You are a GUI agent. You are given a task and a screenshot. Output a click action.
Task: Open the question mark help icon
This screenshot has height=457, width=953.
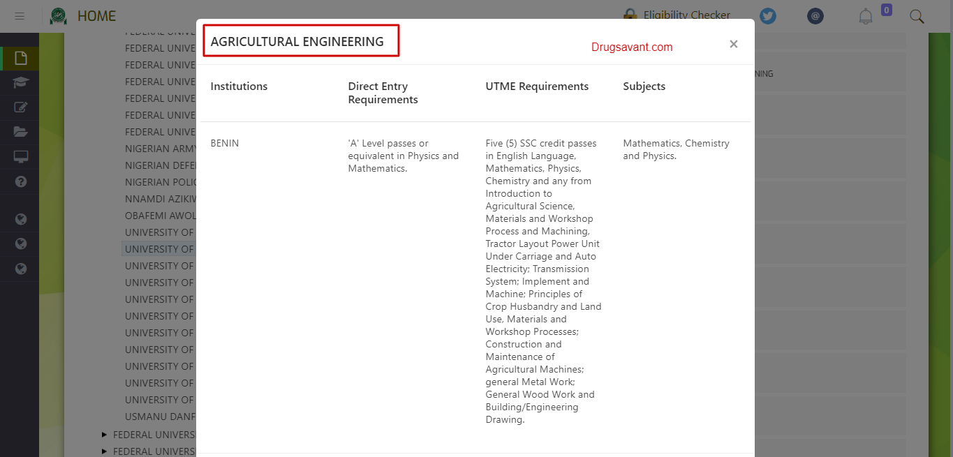(20, 181)
